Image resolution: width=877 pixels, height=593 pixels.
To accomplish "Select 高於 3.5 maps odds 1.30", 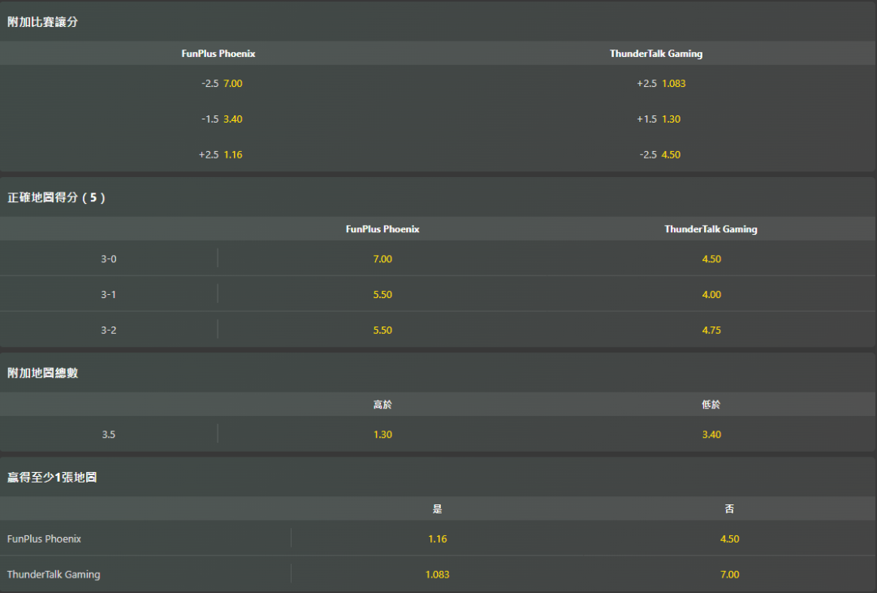I will (382, 435).
